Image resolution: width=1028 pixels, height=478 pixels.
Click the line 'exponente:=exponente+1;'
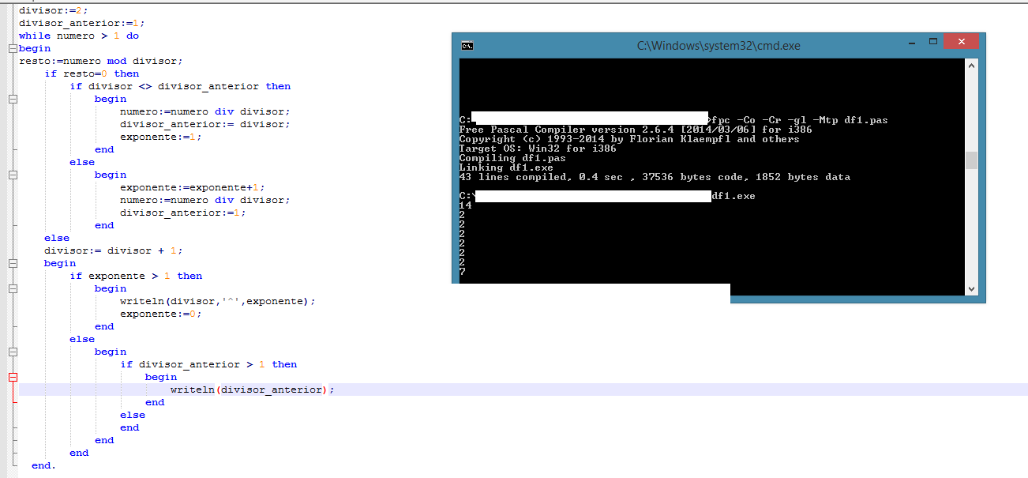[193, 187]
